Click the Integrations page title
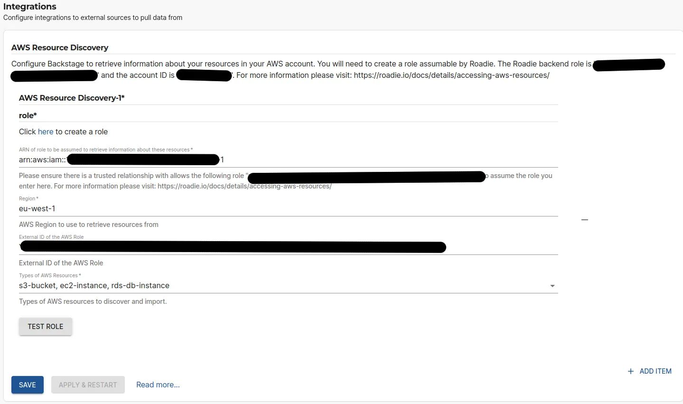683x404 pixels. point(29,7)
